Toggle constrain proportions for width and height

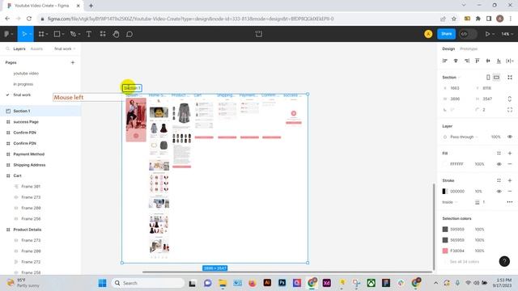509,99
